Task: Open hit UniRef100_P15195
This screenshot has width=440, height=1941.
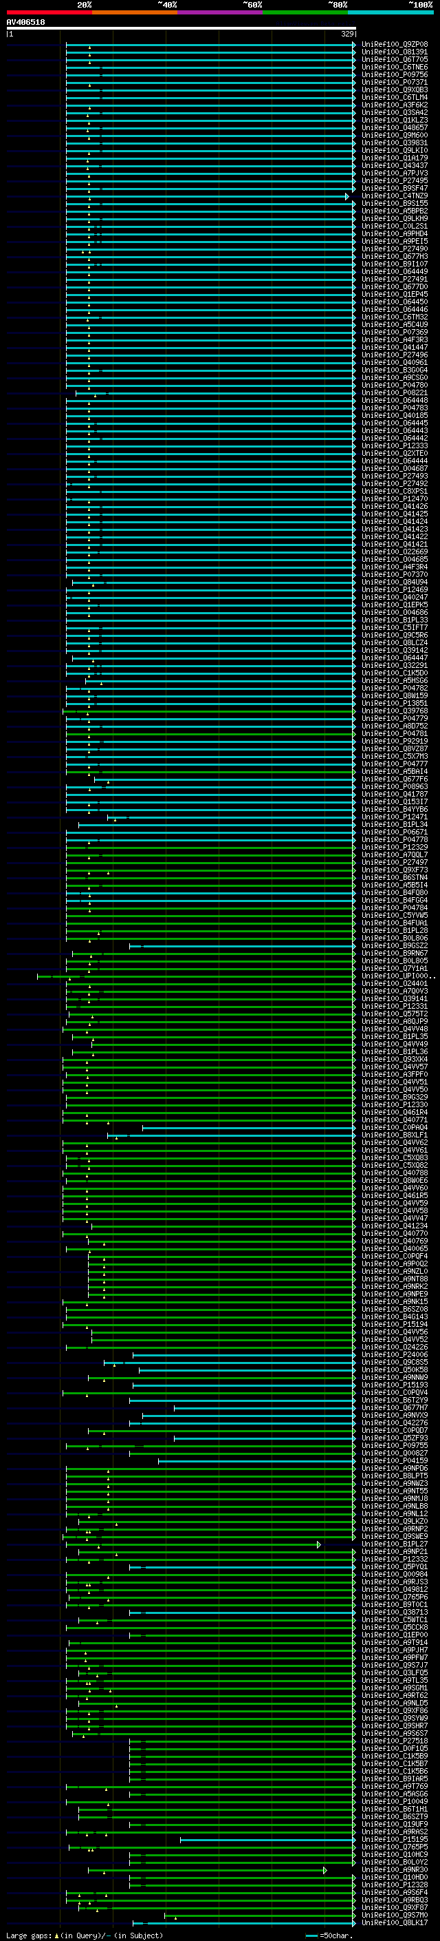Action: (x=395, y=1839)
